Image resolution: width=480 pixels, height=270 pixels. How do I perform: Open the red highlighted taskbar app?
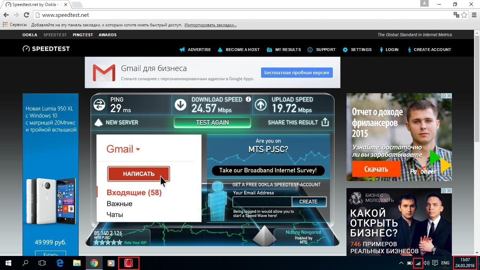point(129,263)
